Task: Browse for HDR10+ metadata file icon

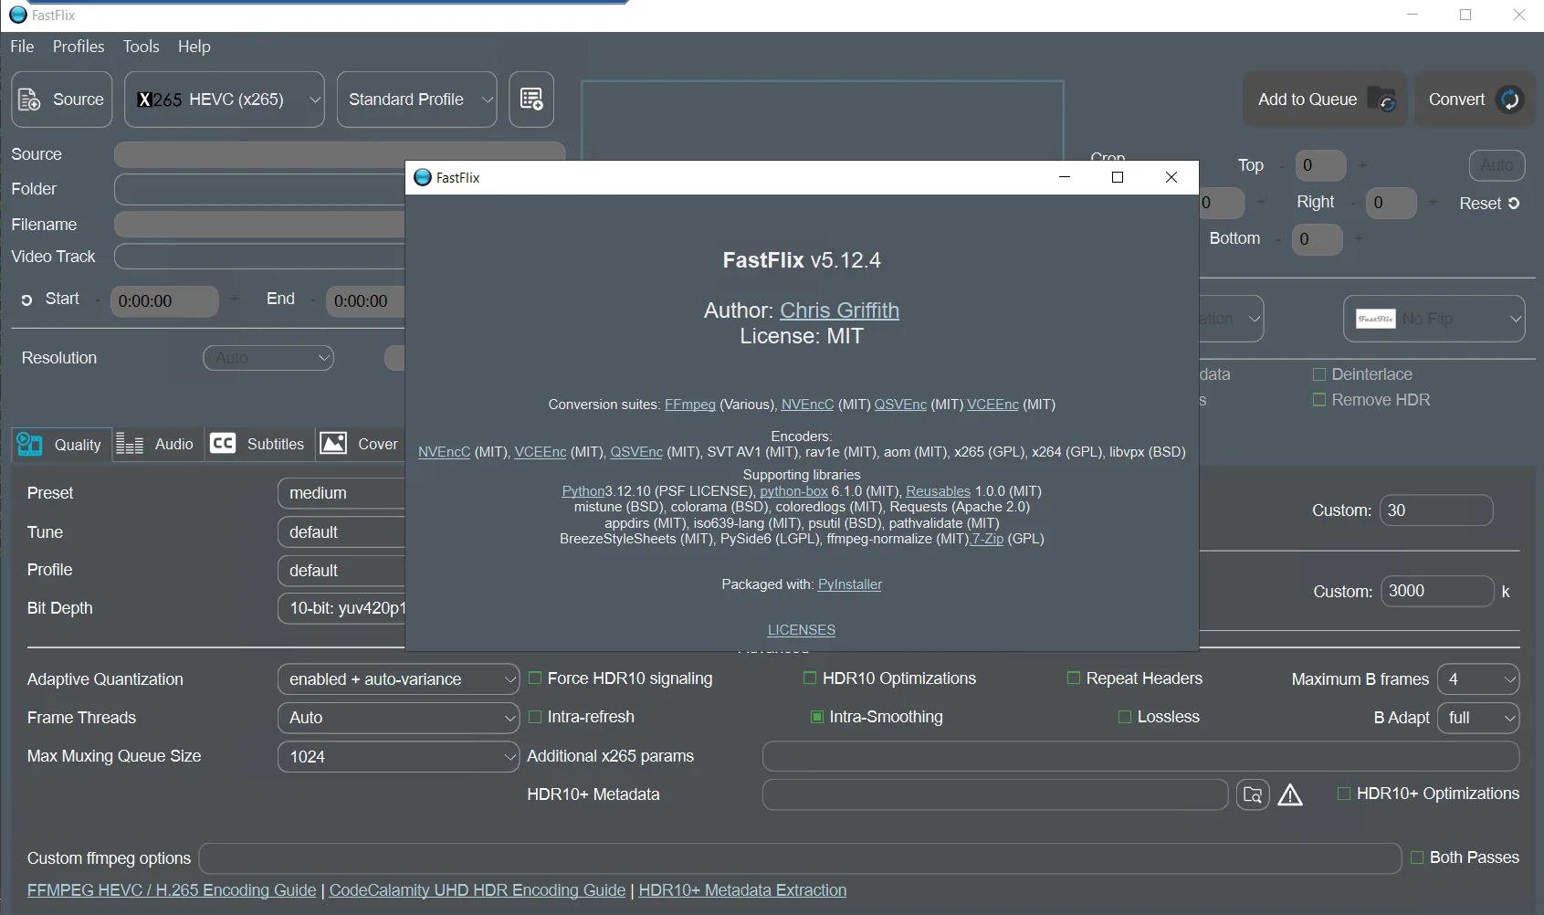Action: tap(1253, 794)
